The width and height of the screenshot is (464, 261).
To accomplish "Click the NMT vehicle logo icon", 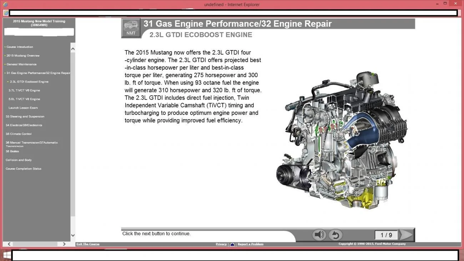I will (131, 27).
